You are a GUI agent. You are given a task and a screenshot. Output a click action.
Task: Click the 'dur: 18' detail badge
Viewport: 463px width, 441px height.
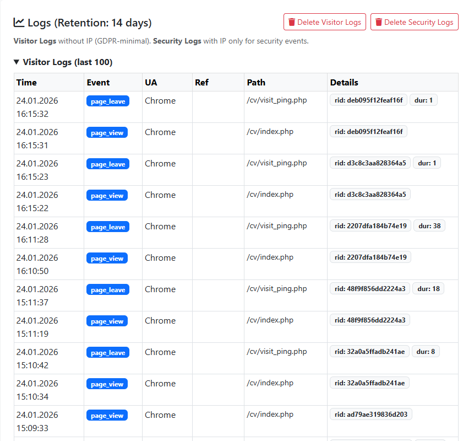coord(428,289)
